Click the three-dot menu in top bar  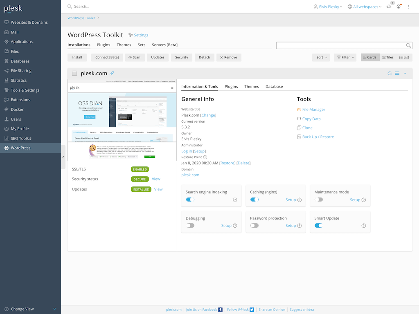pos(408,7)
